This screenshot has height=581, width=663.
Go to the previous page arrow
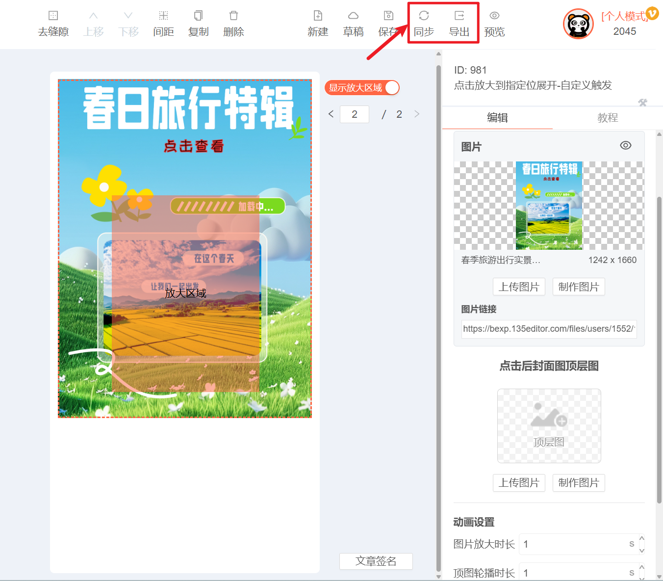[x=331, y=114]
